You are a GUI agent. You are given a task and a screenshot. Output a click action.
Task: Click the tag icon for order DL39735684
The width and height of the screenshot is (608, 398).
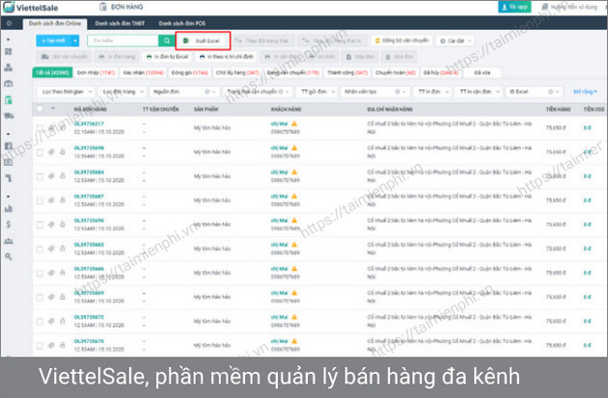52,176
